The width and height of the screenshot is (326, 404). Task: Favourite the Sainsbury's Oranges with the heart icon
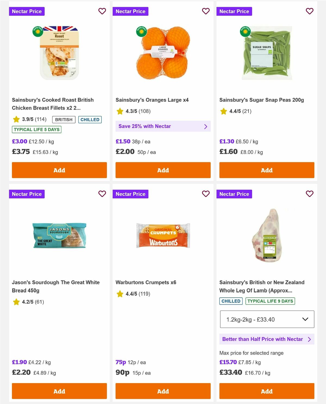(x=206, y=11)
